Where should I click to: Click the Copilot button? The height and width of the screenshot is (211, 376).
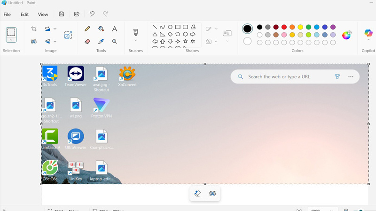(368, 34)
